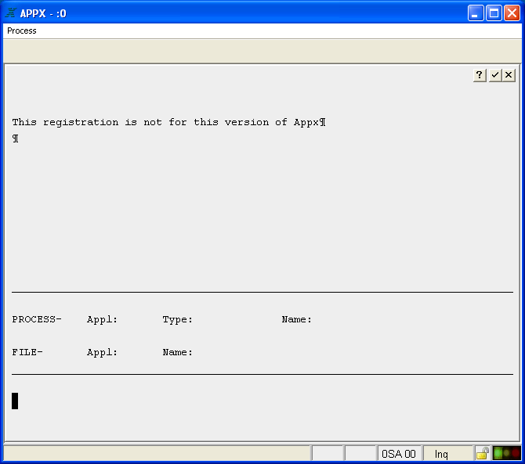Click the Appl: label in PROCESS row
Screen dimensions: 525x464
(102, 319)
